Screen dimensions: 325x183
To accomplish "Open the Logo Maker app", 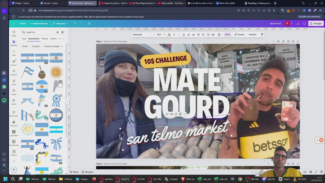I will point(14,133).
